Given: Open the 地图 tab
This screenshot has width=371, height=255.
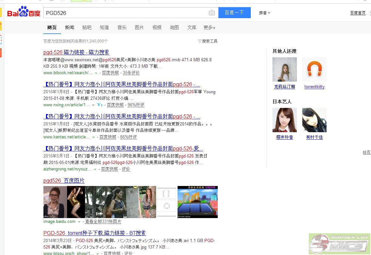Looking at the screenshot, I should coord(174,28).
